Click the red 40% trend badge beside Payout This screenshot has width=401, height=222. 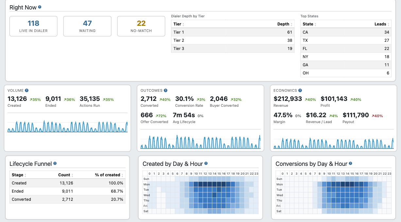tap(377, 116)
